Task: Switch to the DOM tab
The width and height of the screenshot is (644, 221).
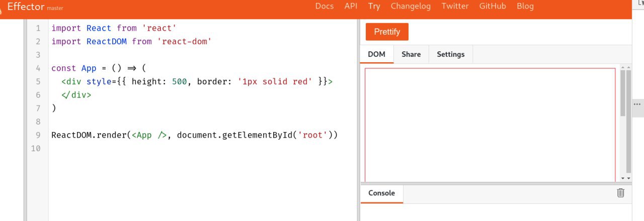Action: 377,54
